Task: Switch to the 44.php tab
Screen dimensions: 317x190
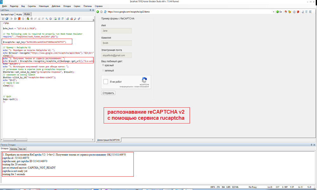Action: click(19, 14)
